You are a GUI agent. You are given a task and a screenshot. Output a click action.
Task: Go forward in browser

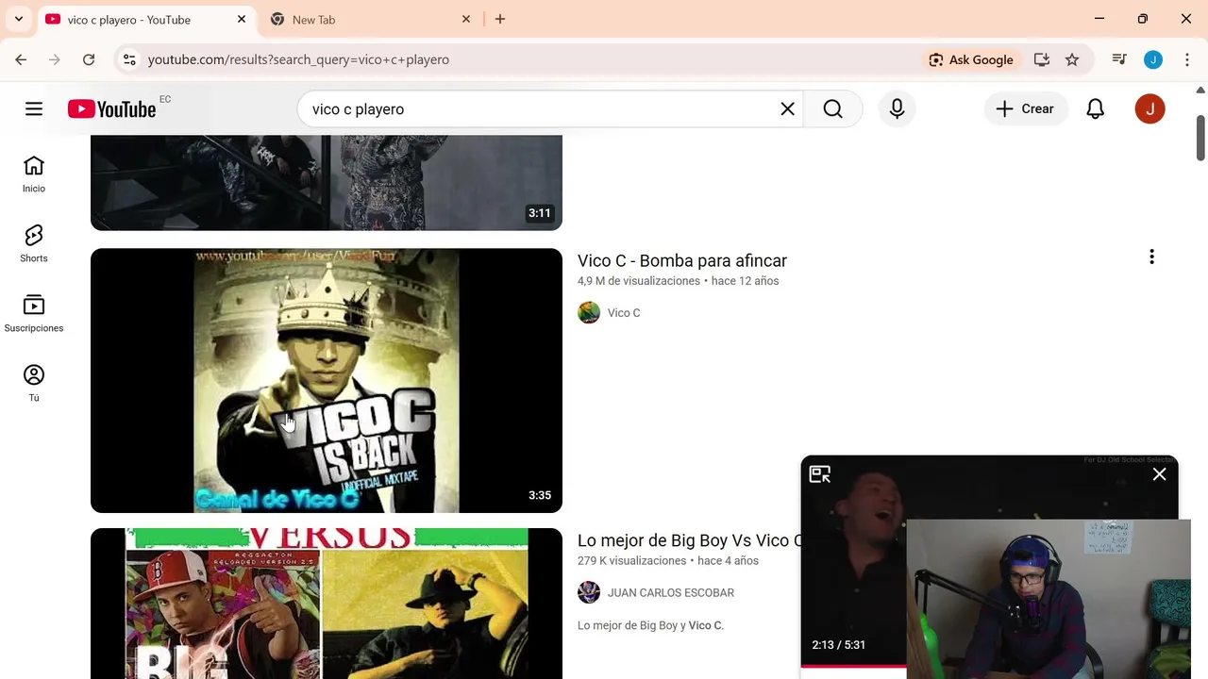(55, 59)
